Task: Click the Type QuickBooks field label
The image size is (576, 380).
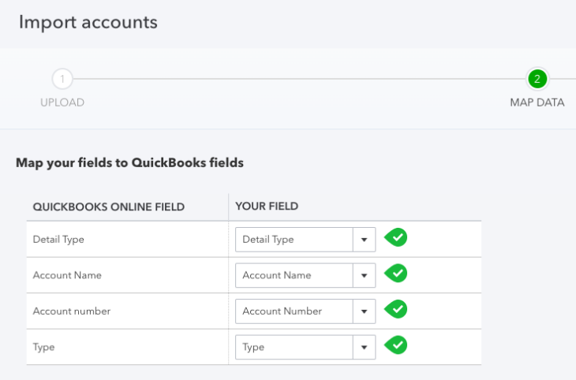Action: pos(43,348)
